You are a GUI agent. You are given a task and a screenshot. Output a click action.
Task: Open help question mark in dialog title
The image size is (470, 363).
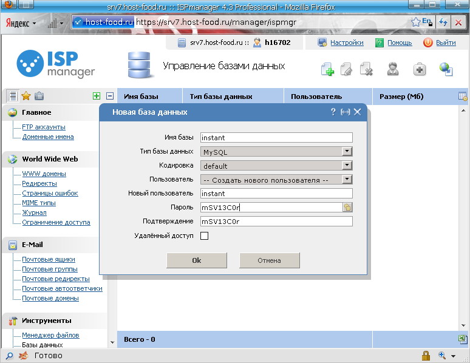coord(333,112)
